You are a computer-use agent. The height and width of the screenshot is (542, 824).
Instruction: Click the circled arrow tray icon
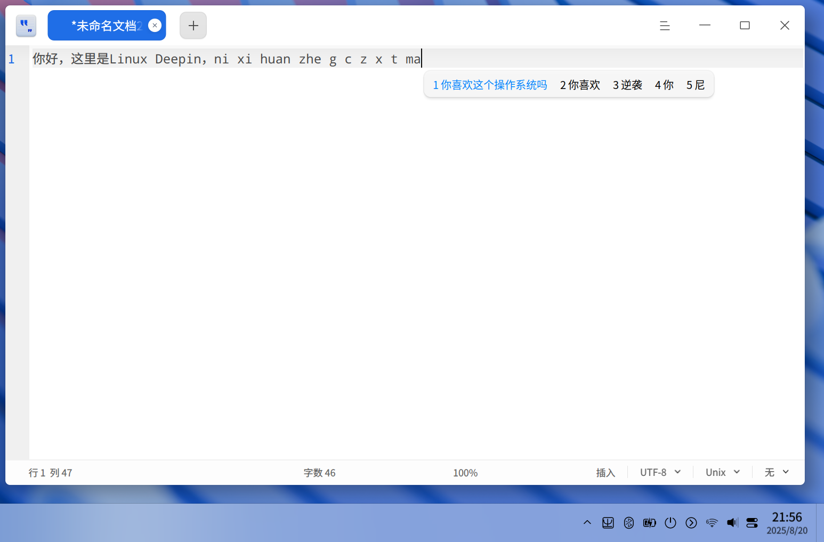[691, 523]
